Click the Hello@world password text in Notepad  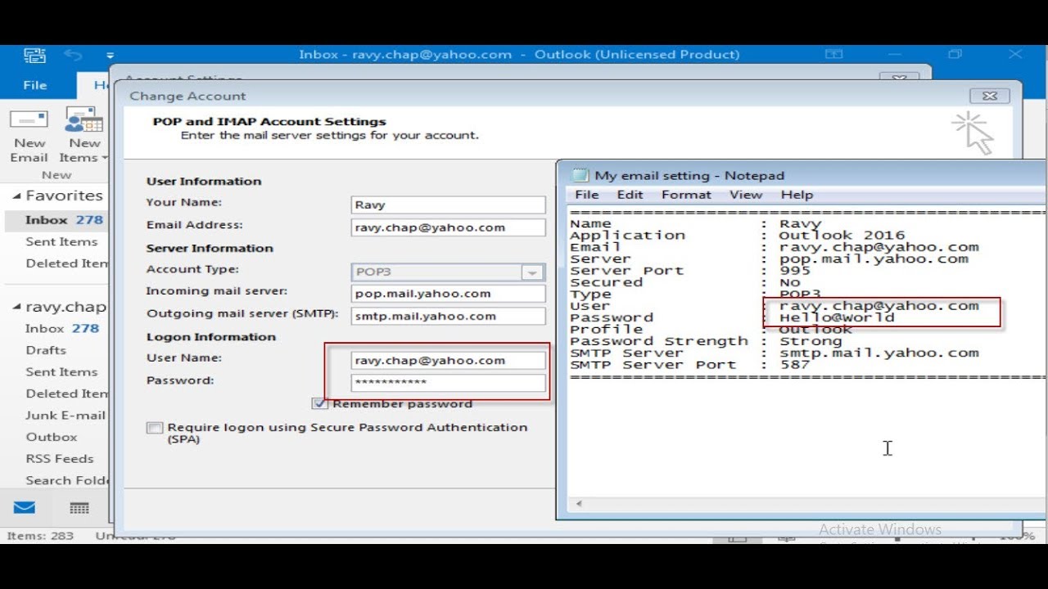pos(837,317)
